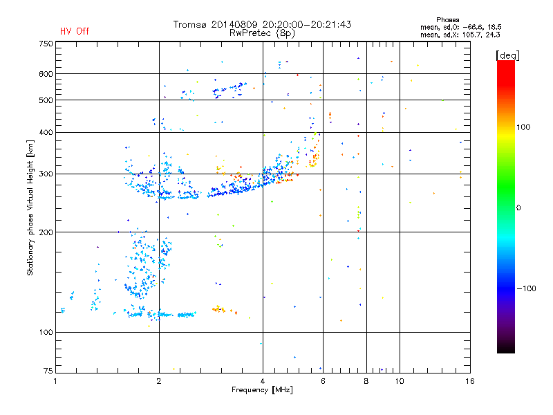Click the 'mean, sd,X: 105.7, 24.3' text
Image resolution: width=553 pixels, height=415 pixels.
(460, 35)
